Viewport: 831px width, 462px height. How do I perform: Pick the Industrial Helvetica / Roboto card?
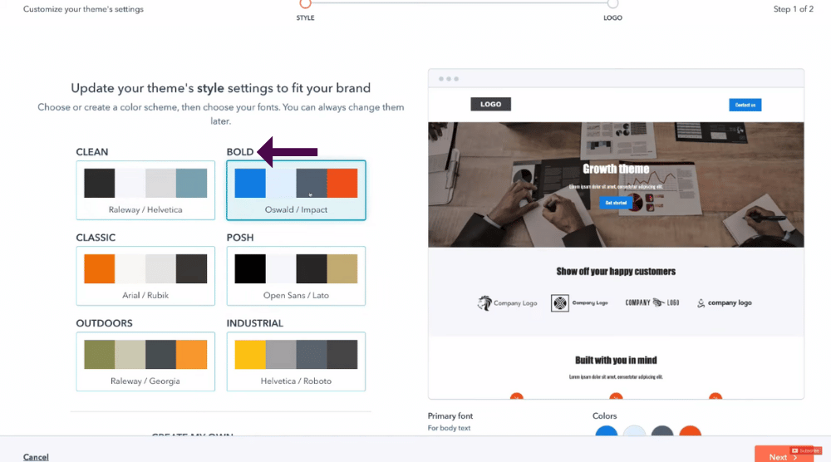(296, 361)
